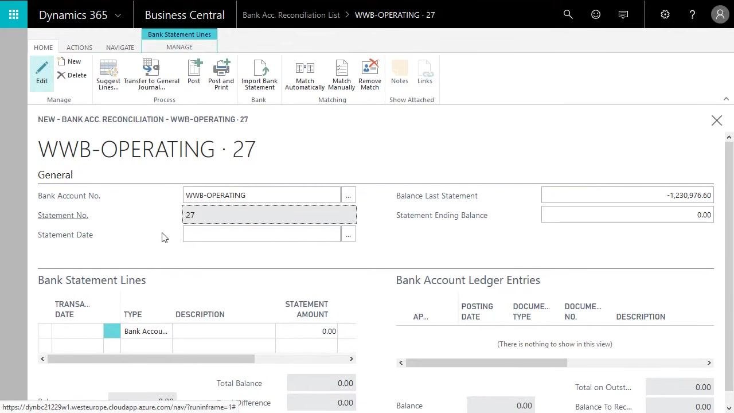
Task: Open the app launcher waffle menu
Action: pyautogui.click(x=14, y=14)
